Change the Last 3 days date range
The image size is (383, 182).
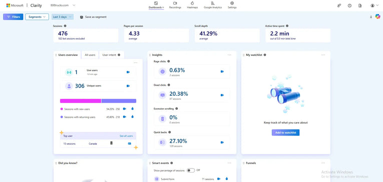click(x=63, y=17)
